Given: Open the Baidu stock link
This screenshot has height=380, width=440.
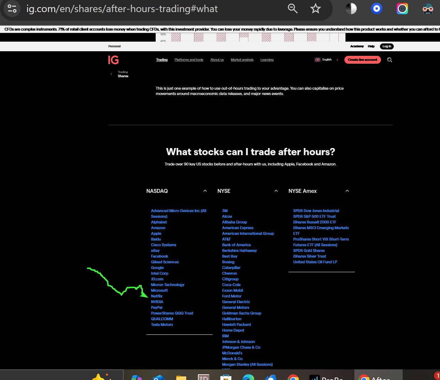Looking at the screenshot, I should point(156,239).
